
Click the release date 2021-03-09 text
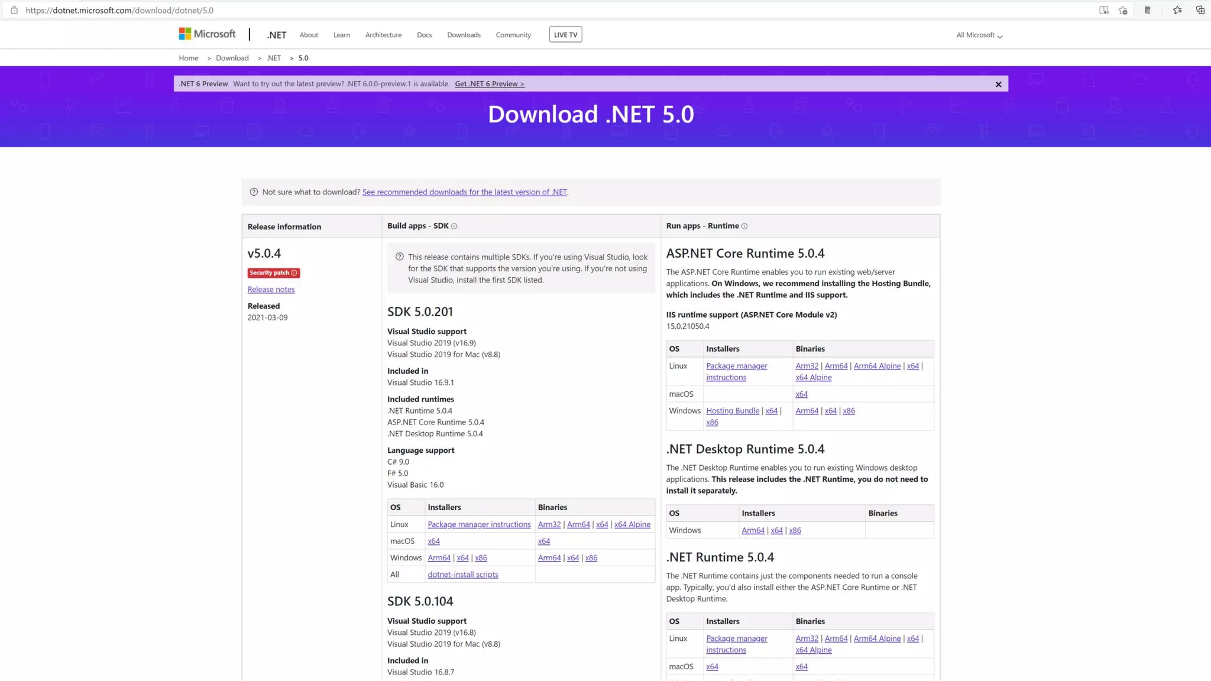click(267, 317)
